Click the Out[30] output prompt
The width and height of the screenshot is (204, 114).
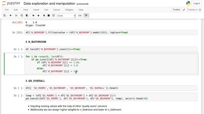click(x=18, y=22)
